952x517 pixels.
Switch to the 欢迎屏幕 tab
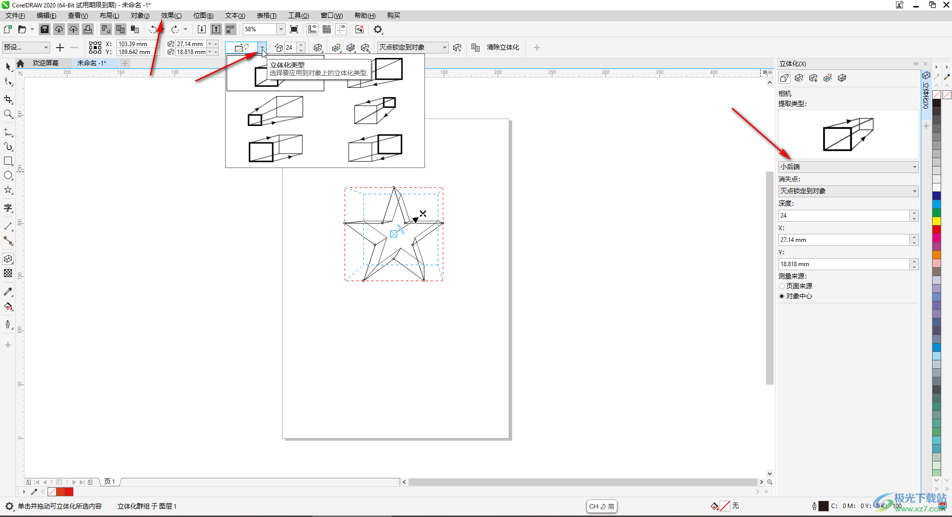click(46, 63)
